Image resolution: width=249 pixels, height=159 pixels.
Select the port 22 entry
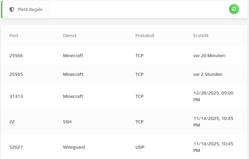(12, 122)
